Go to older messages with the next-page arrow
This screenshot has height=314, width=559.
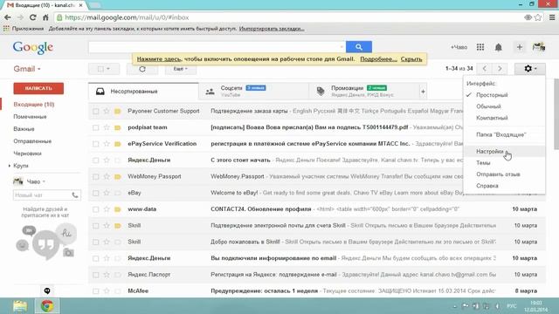500,68
